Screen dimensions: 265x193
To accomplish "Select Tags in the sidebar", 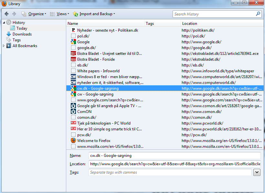I will 16,40.
